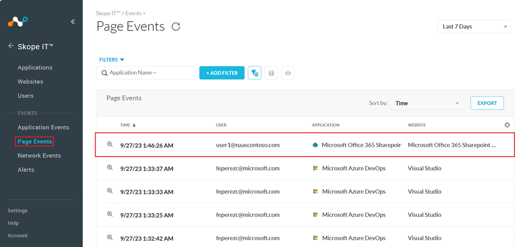
Task: Open column settings gear icon
Action: [x=507, y=125]
